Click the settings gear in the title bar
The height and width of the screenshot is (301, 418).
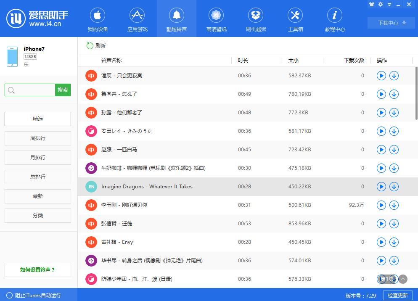[380, 4]
